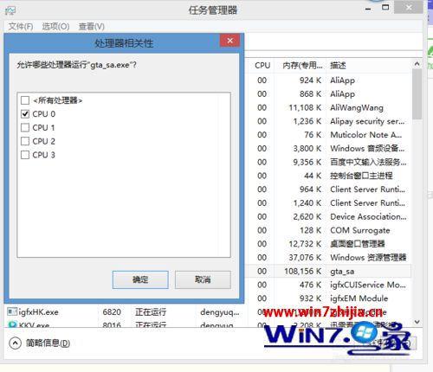Click the vertical scrollbar thumb in process list

417,94
